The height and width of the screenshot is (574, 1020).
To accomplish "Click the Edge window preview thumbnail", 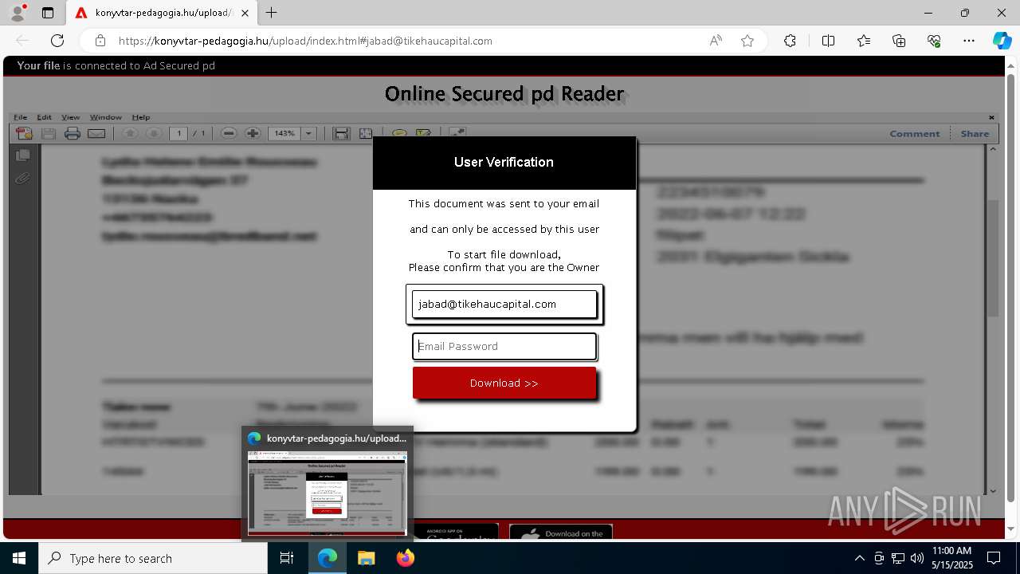I will (x=328, y=493).
